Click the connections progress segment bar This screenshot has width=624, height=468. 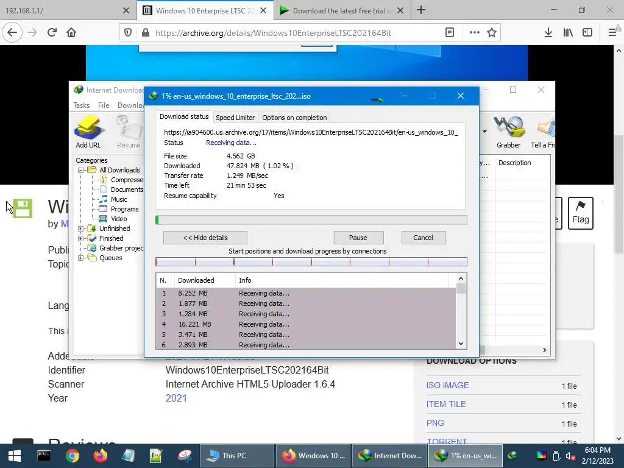click(311, 262)
